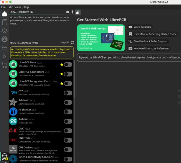
Task: Switch on the Arduino library
Action: coord(68,121)
